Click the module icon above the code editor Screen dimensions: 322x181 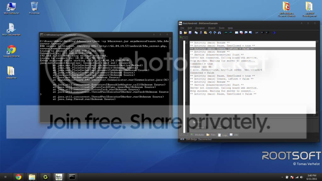point(180,38)
